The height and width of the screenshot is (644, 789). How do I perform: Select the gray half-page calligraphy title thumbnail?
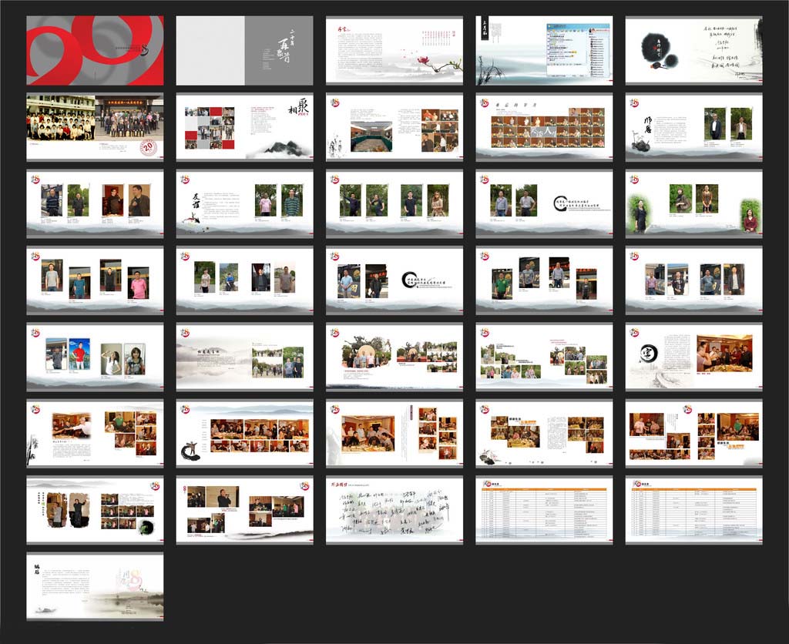pos(244,50)
